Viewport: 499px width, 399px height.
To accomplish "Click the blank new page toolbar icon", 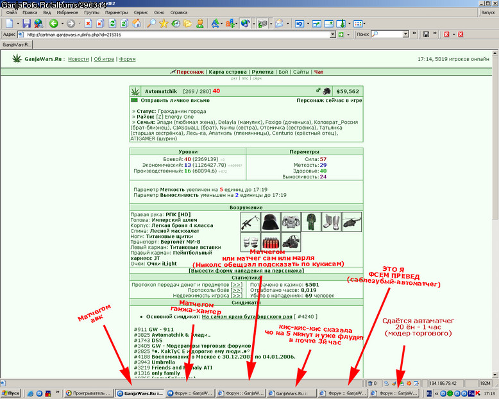I will point(10,24).
